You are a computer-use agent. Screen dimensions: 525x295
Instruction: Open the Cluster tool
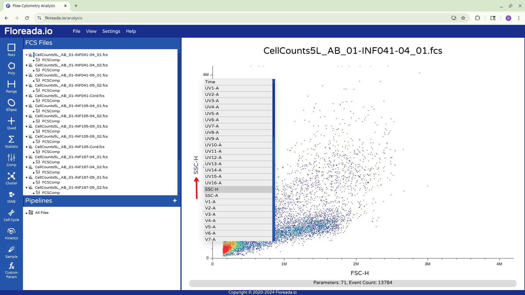tap(11, 178)
